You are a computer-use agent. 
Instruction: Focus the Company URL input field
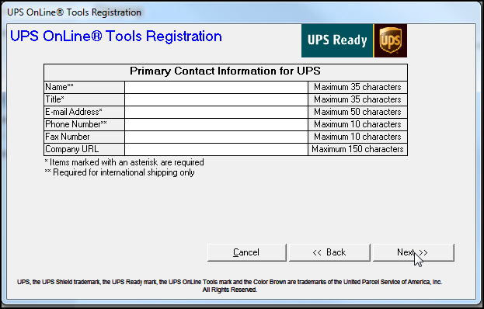coord(217,149)
